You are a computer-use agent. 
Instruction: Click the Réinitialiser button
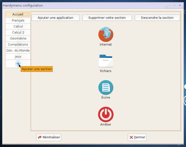[x=49, y=137]
